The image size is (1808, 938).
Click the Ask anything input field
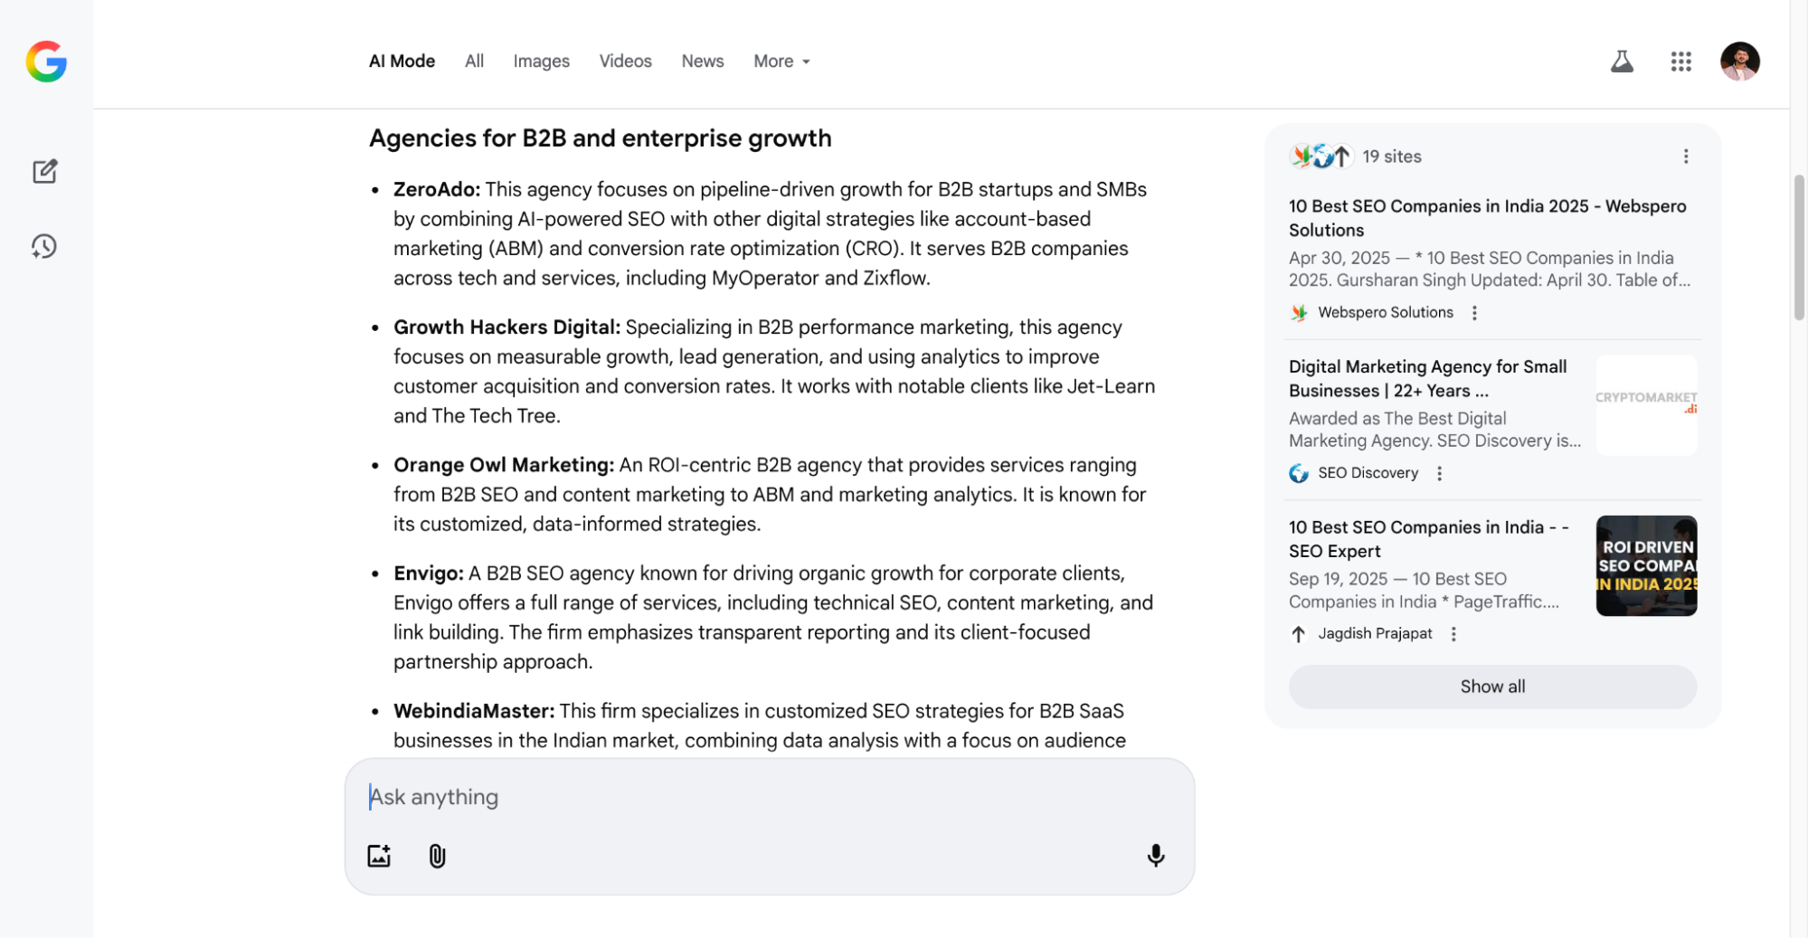pyautogui.click(x=769, y=797)
